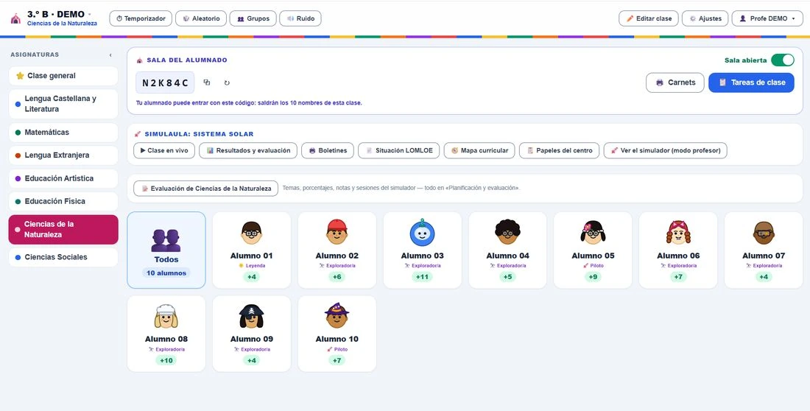The image size is (810, 411).
Task: Click the Piloto rank badge under Alumno 10
Action: [337, 349]
